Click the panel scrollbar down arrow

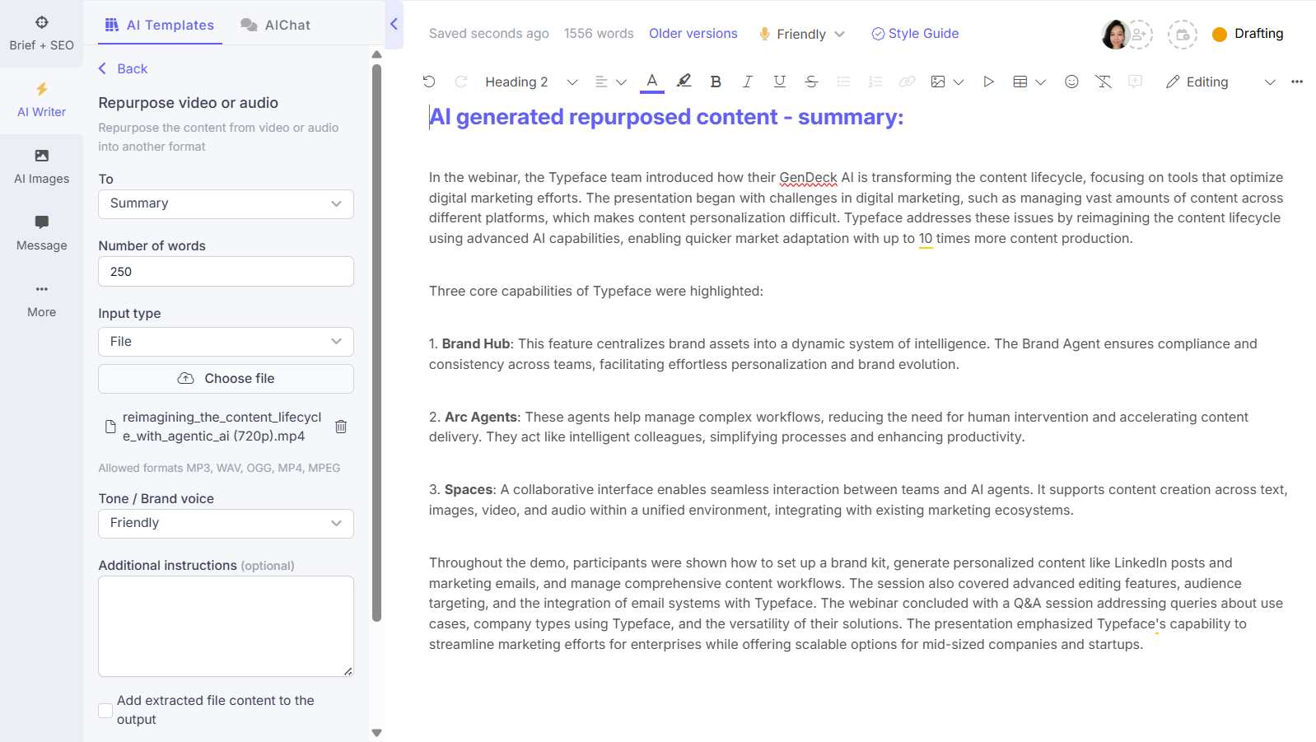376,732
